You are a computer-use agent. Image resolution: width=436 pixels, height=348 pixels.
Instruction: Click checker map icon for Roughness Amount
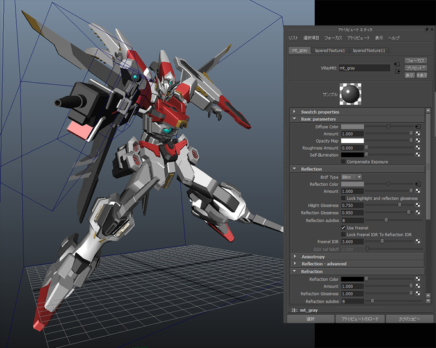[417, 148]
